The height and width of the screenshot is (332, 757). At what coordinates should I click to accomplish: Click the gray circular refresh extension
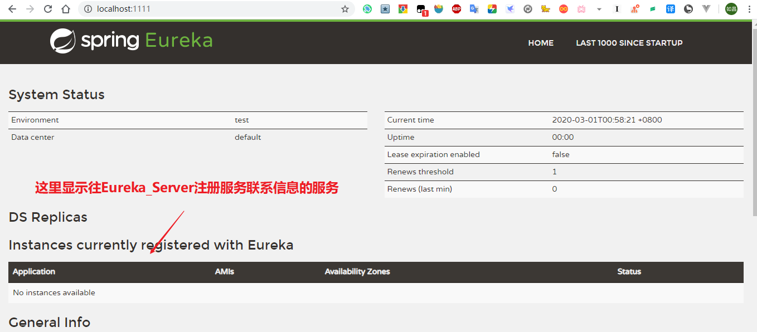pyautogui.click(x=528, y=9)
